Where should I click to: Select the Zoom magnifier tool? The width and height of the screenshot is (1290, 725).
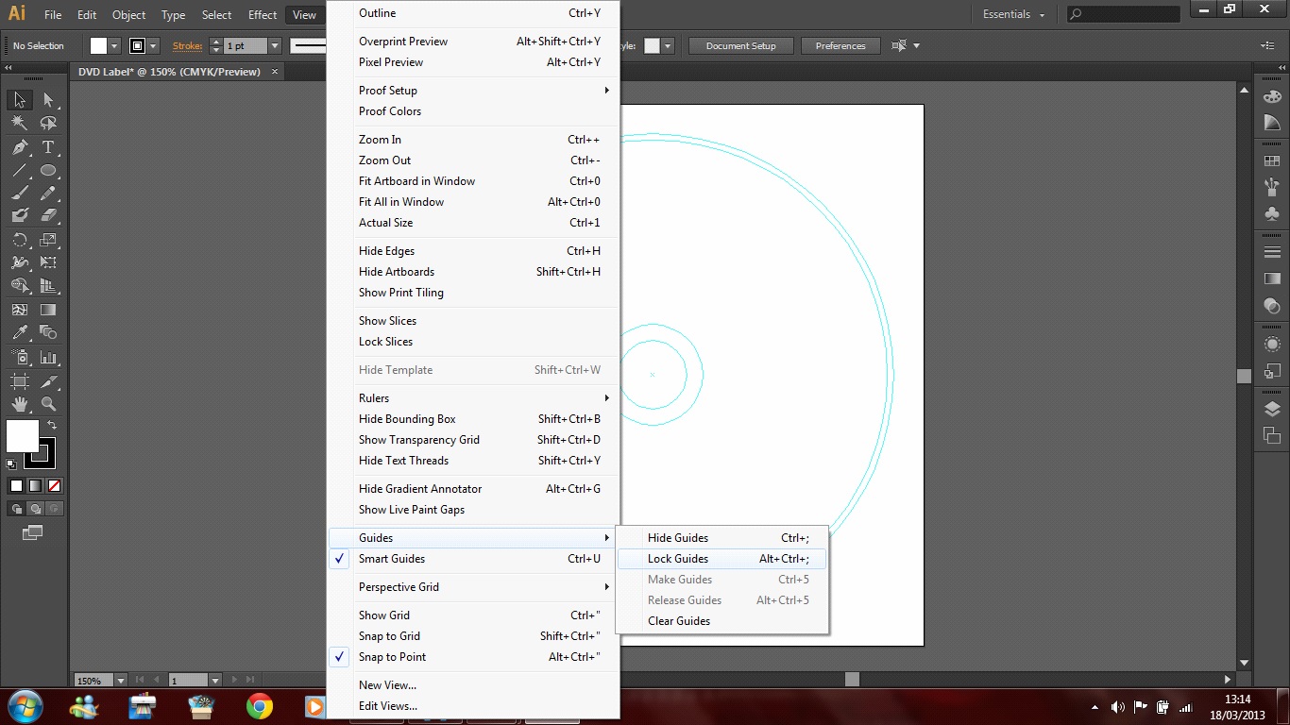click(x=48, y=404)
